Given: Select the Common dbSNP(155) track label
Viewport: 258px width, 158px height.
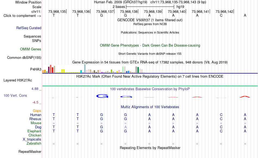Looking at the screenshot, I should 24,58.
